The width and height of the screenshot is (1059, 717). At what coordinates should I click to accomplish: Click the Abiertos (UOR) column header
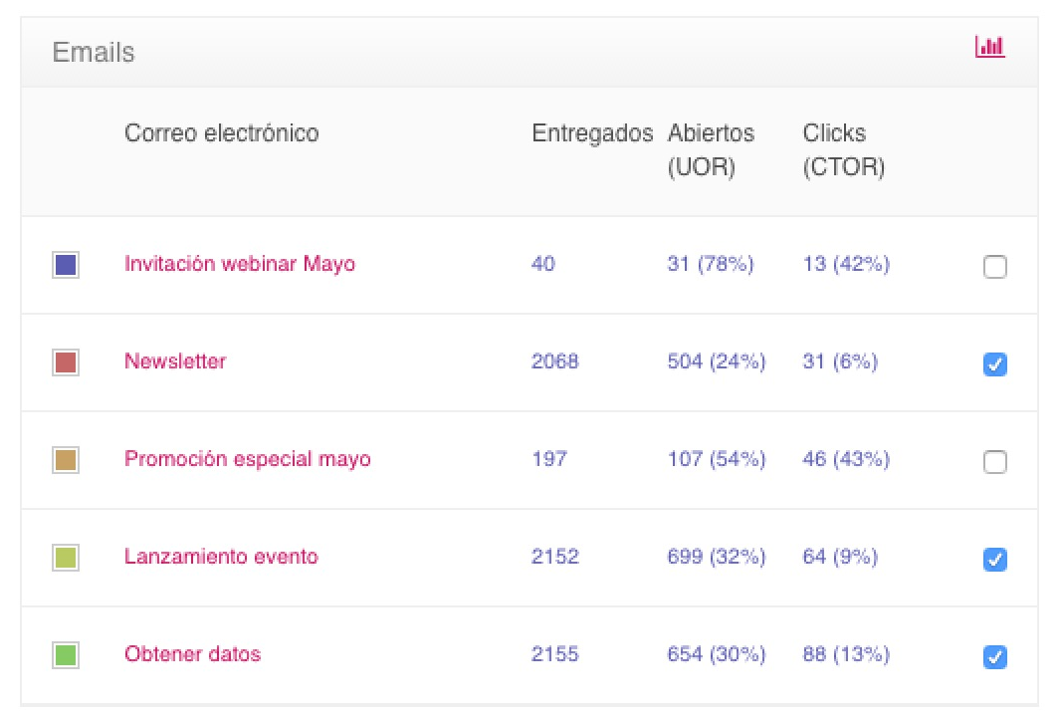point(711,149)
